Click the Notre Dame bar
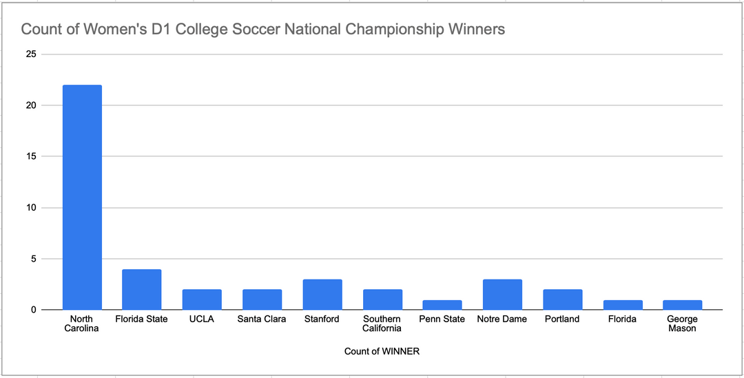This screenshot has height=378, width=744. pos(502,295)
